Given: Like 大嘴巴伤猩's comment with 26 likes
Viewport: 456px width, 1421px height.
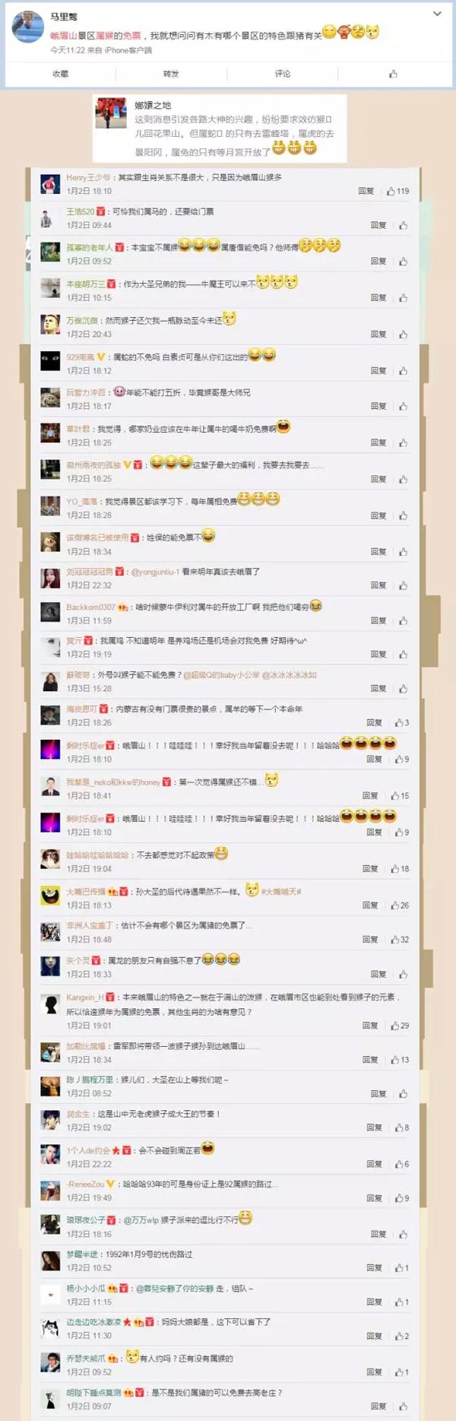Looking at the screenshot, I should point(400,906).
